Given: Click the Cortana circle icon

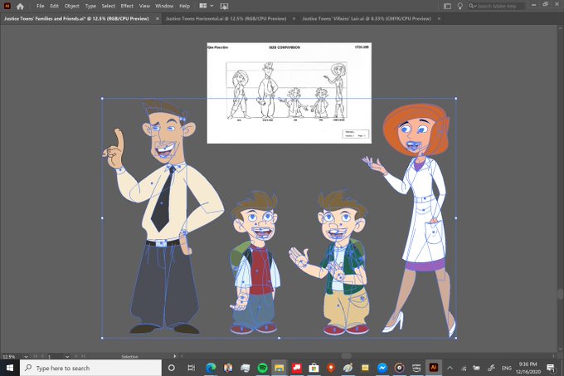Looking at the screenshot, I should coord(172,368).
